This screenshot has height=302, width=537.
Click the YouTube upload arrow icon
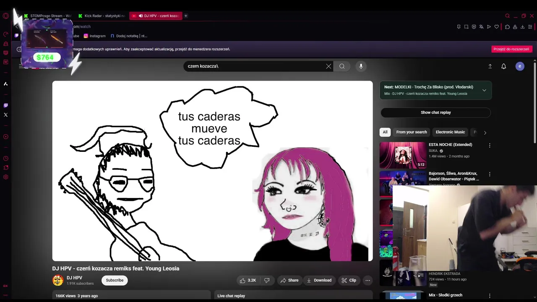pyautogui.click(x=490, y=66)
